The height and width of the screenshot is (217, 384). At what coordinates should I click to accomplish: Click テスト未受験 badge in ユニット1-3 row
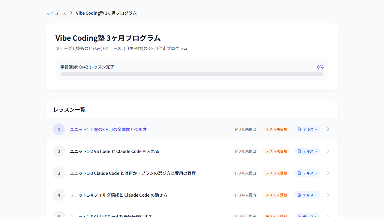coord(276,173)
